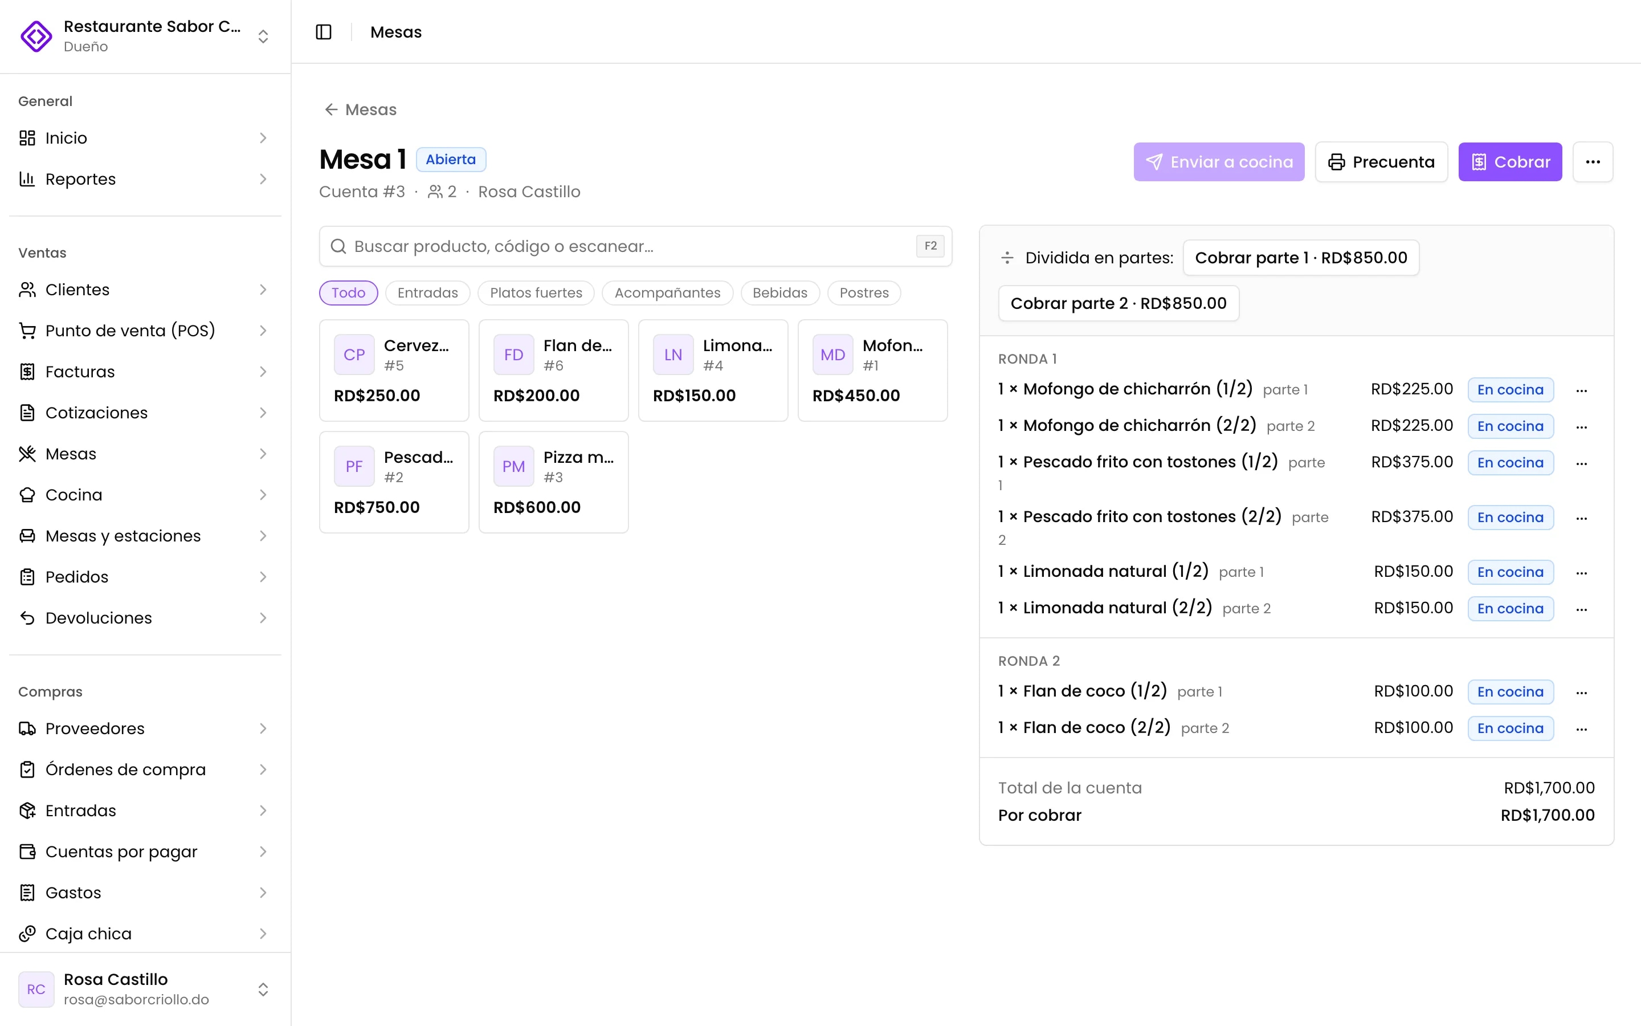Click the Mesas utensils icon in sidebar
This screenshot has width=1641, height=1026.
click(x=27, y=454)
